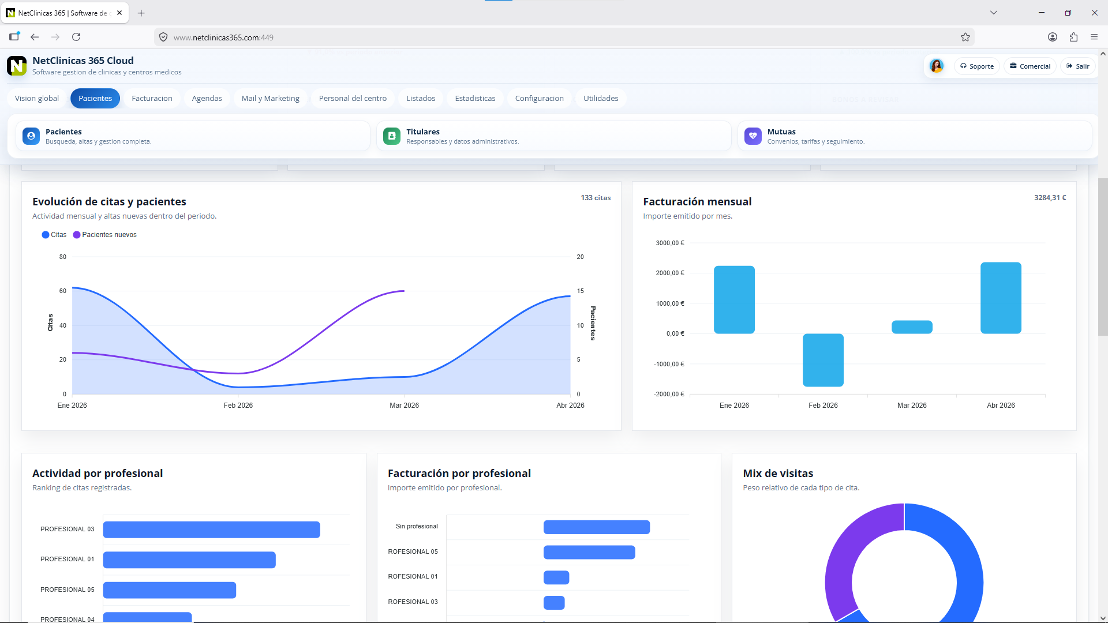Viewport: 1108px width, 623px height.
Task: Open a new browser tab
Action: point(141,13)
